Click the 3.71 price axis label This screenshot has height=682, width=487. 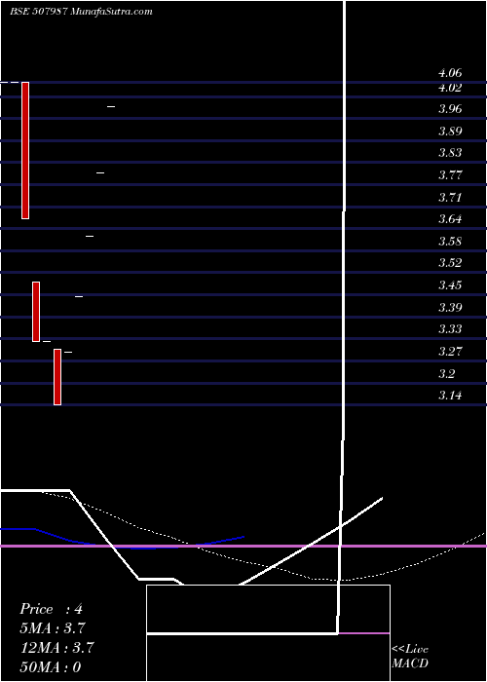click(450, 198)
